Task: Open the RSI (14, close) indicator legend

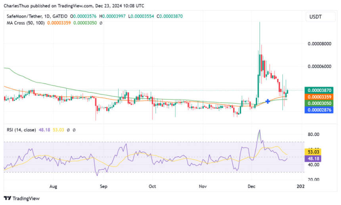Action: (21, 130)
